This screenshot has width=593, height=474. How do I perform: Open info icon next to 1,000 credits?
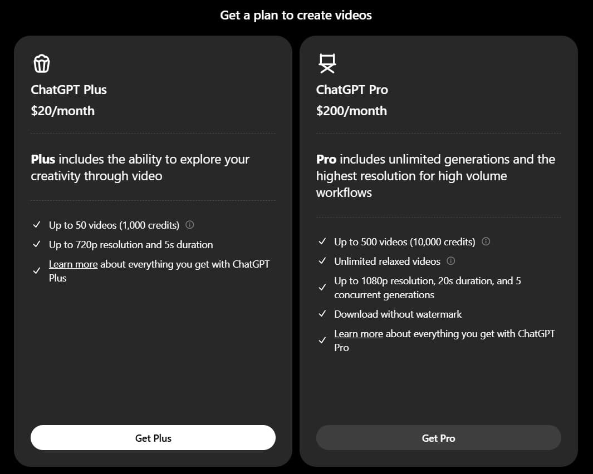(x=189, y=225)
